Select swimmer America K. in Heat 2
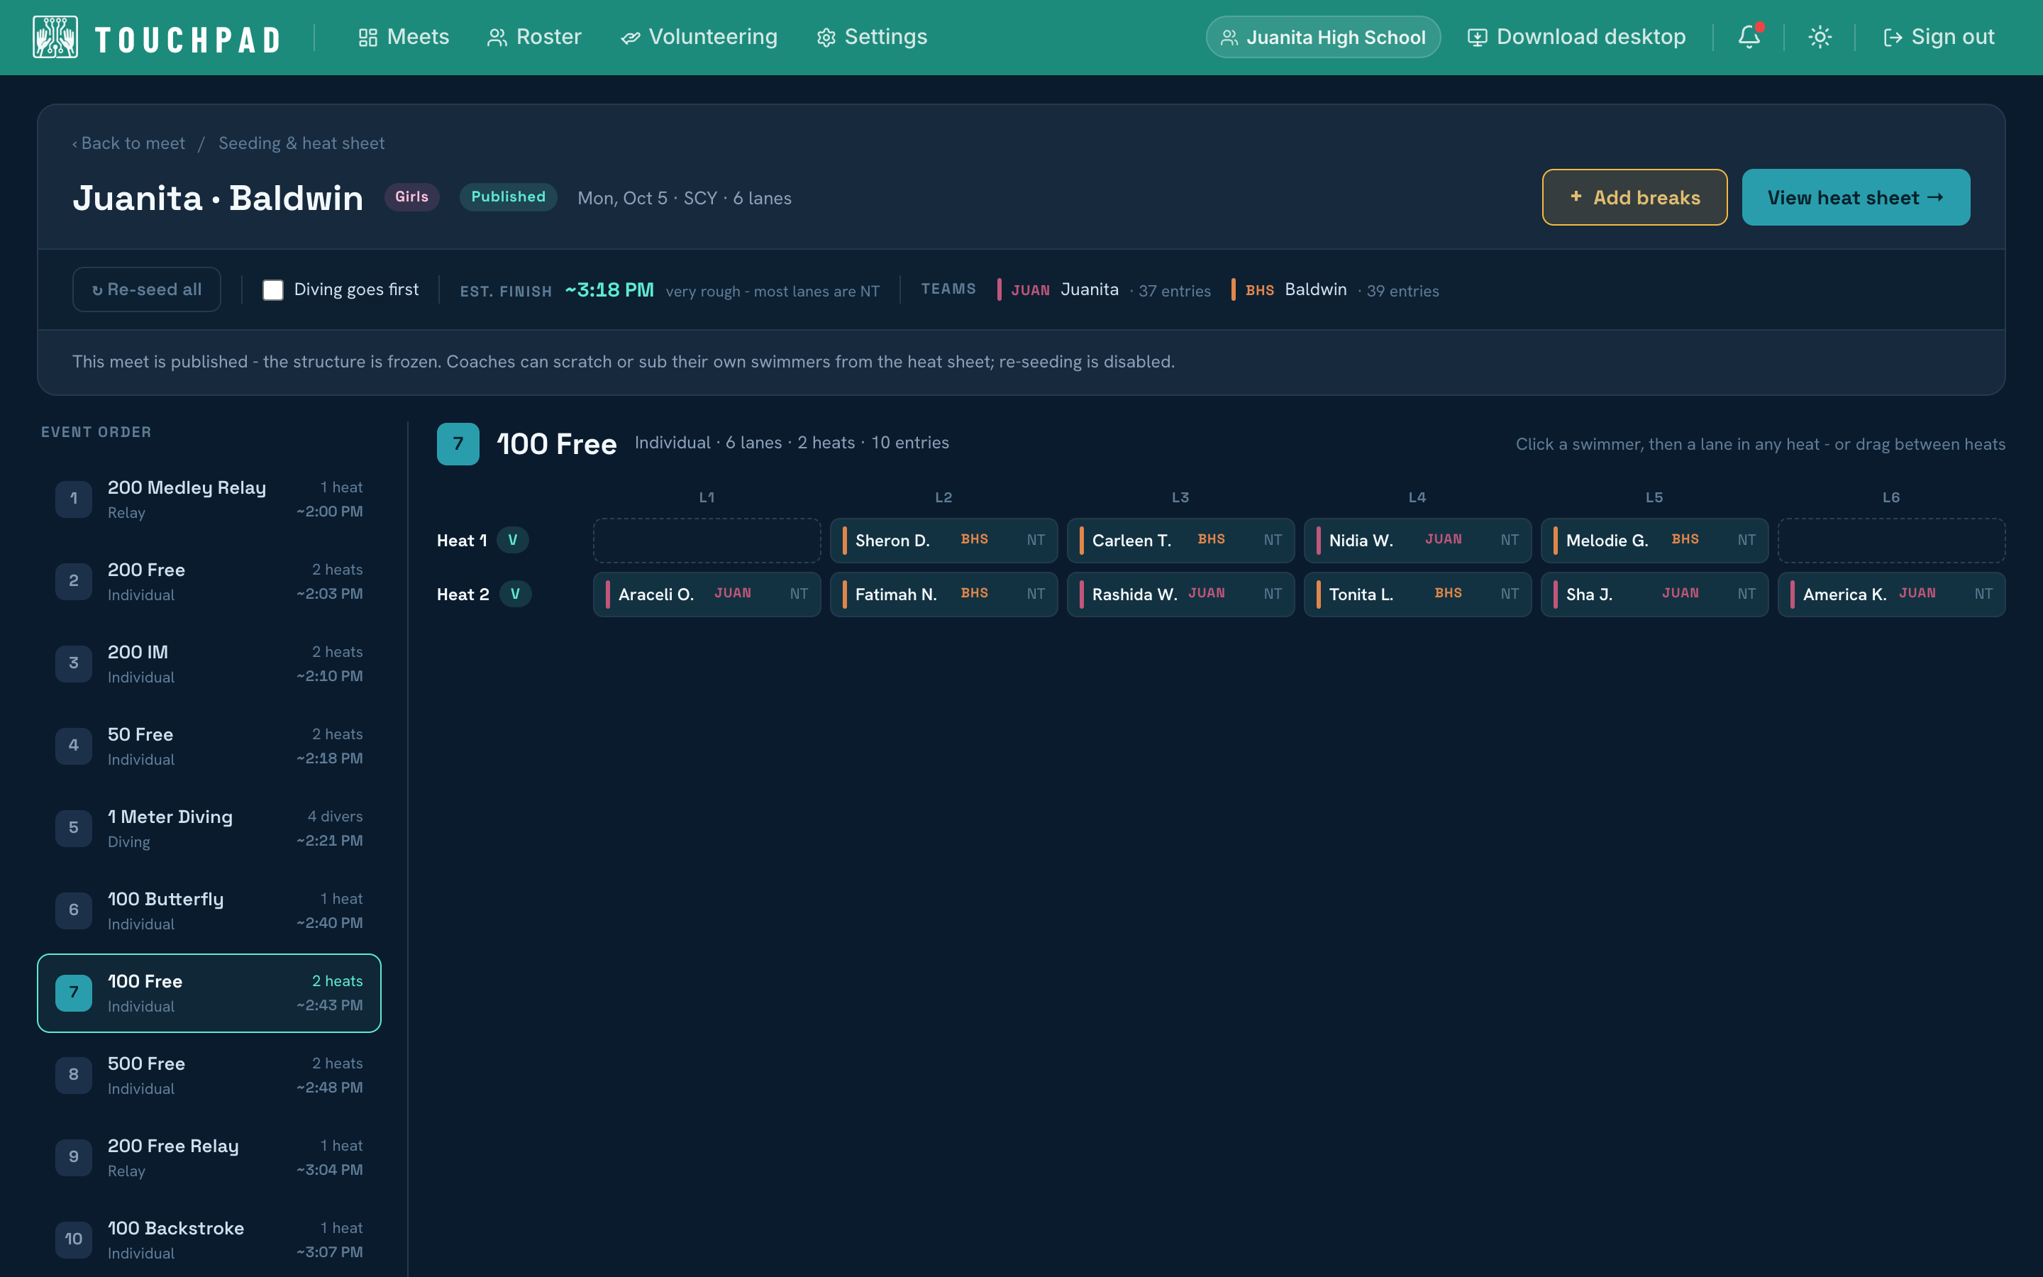 click(1891, 595)
